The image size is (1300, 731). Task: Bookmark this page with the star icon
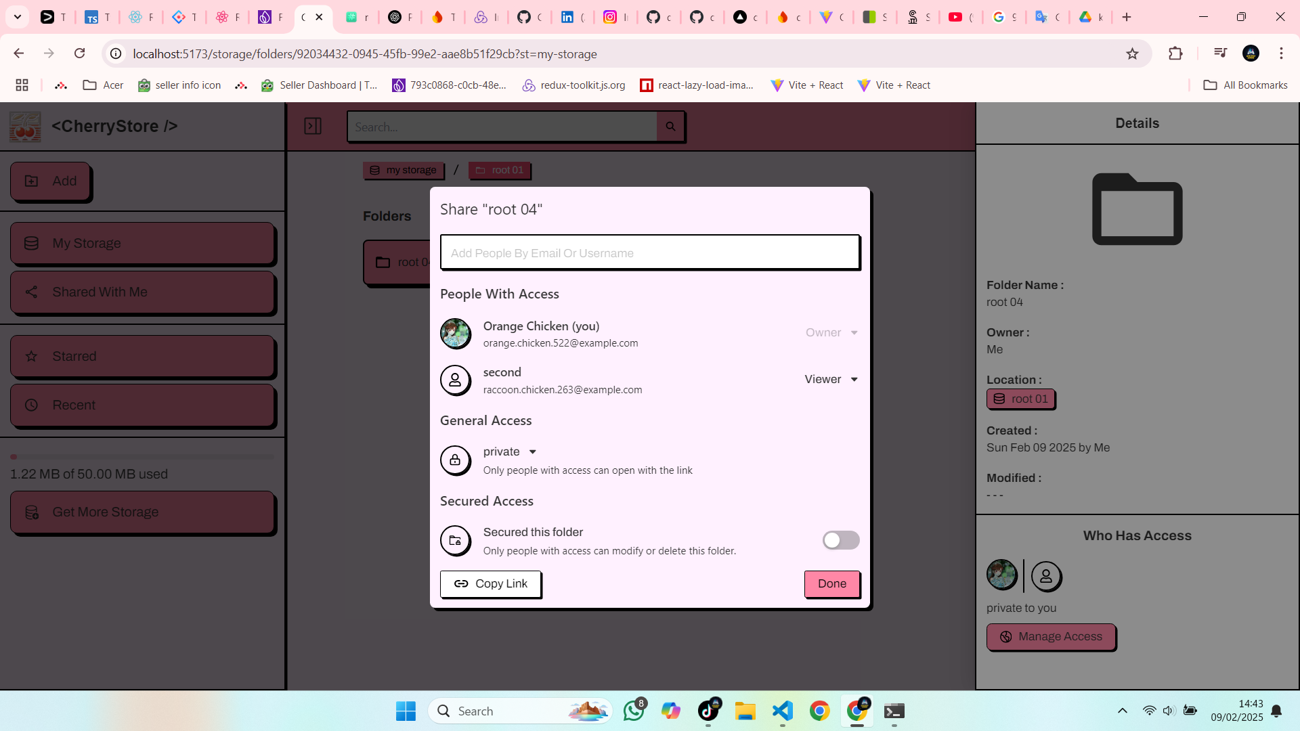1132,53
